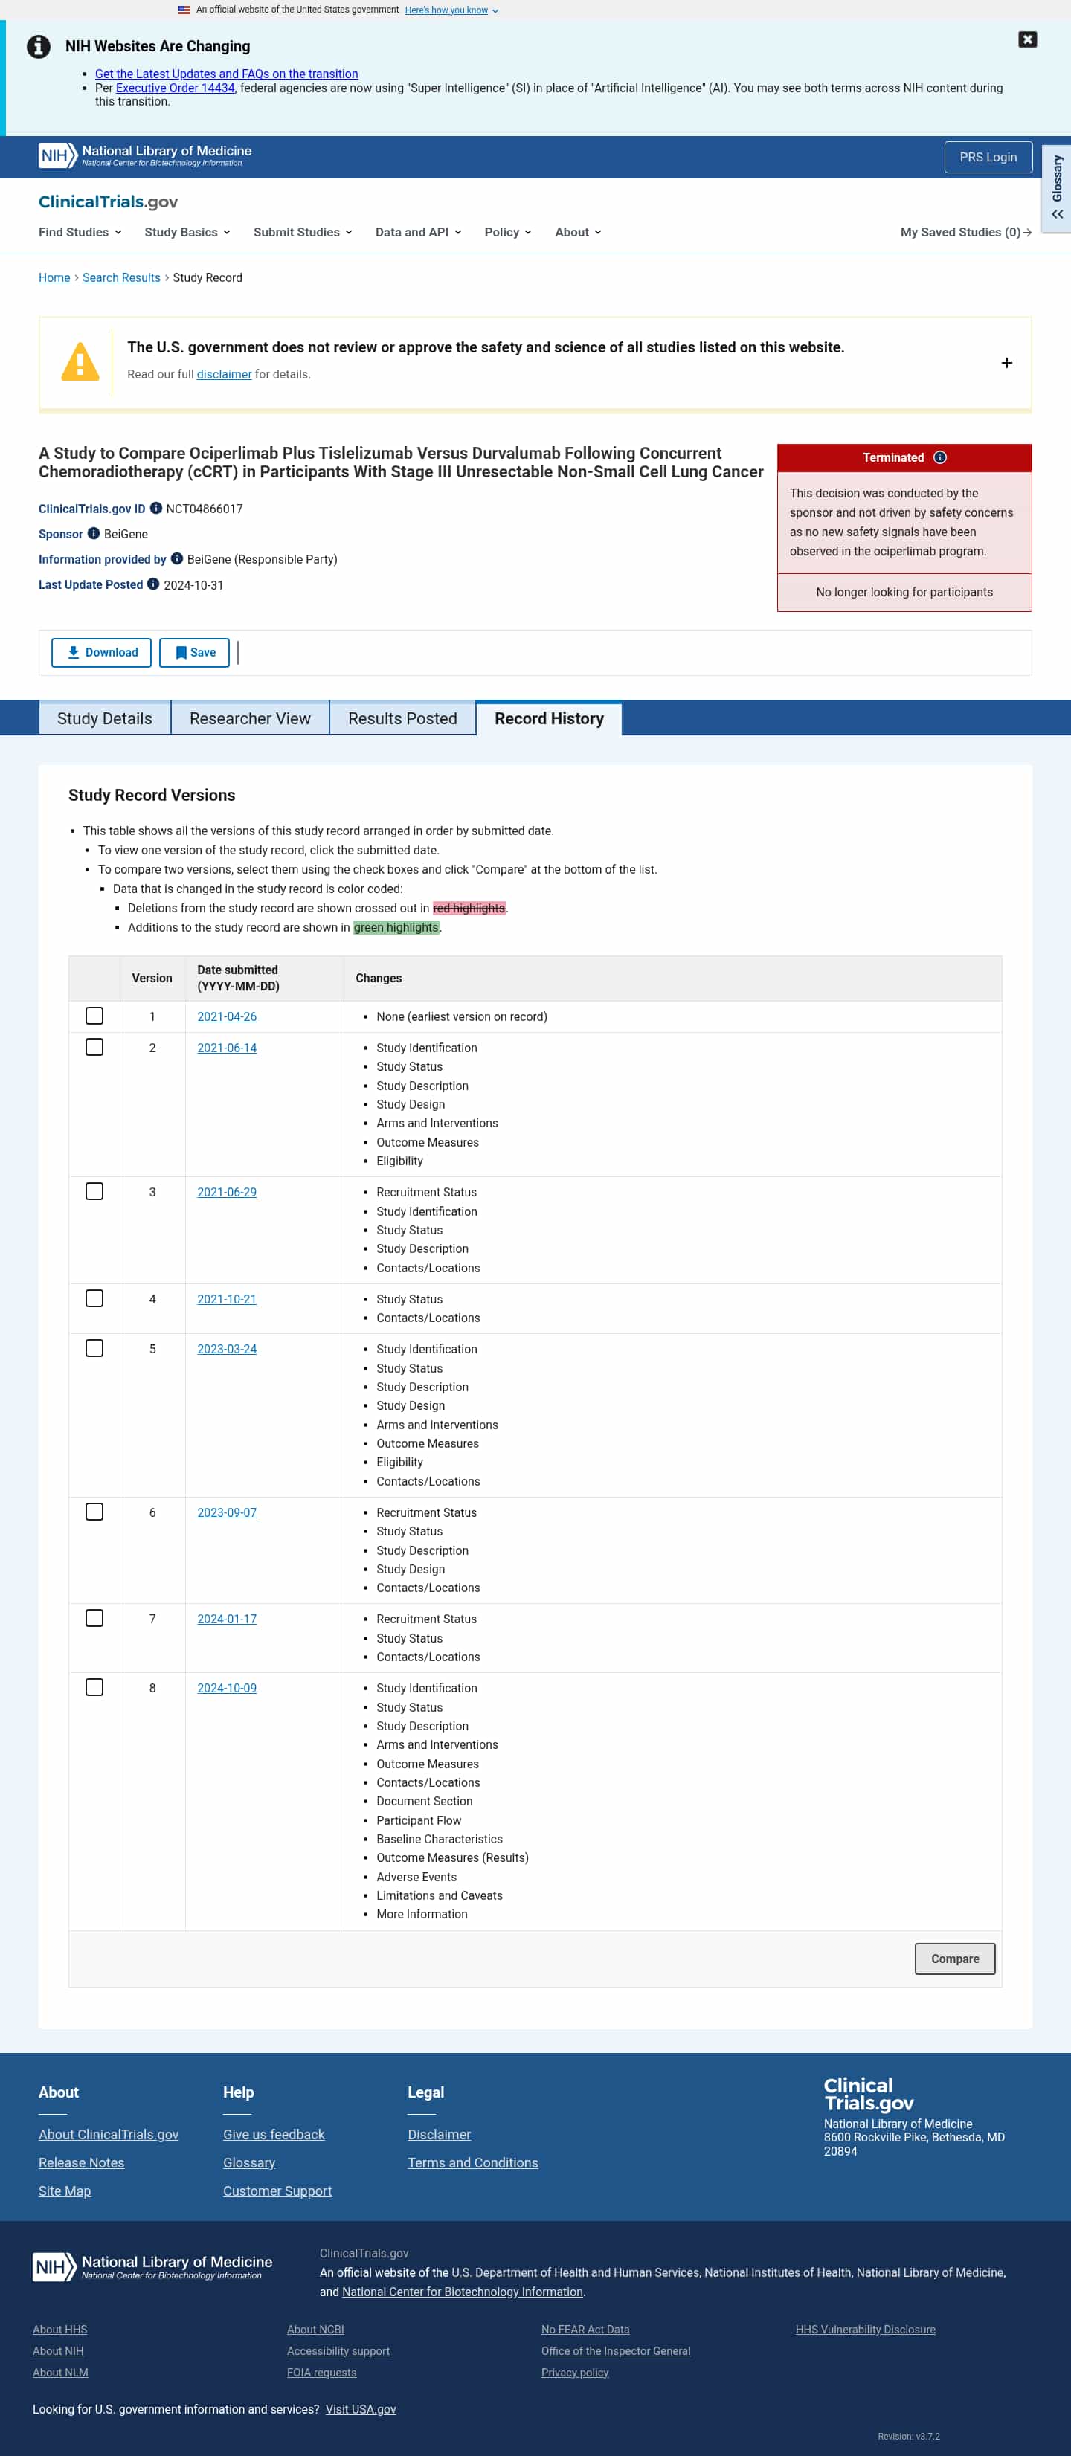Expand the disclaimer notice with plus sign
Viewport: 1071px width, 2456px height.
coord(1006,364)
